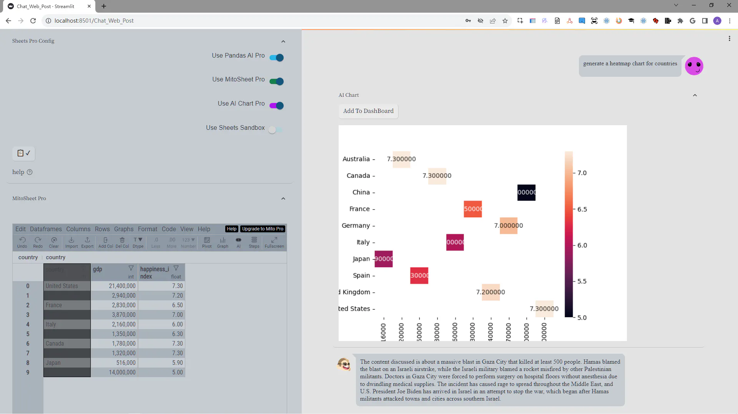Select the gdp column header
738x414 pixels.
[x=113, y=272]
